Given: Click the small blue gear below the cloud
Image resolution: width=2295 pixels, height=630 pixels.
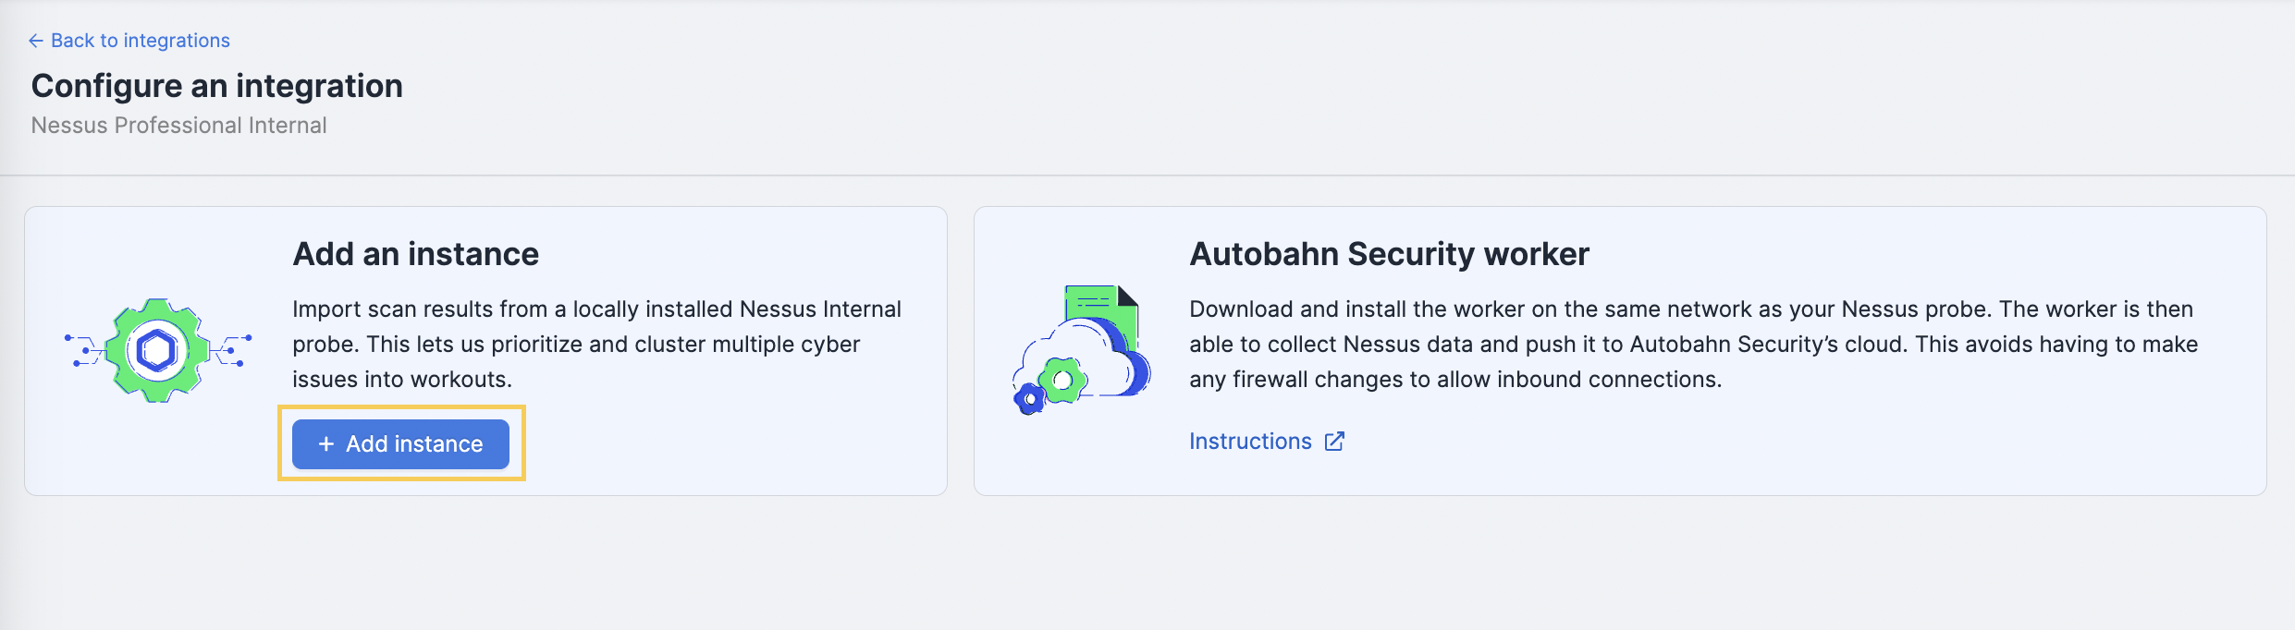Looking at the screenshot, I should click(1029, 399).
